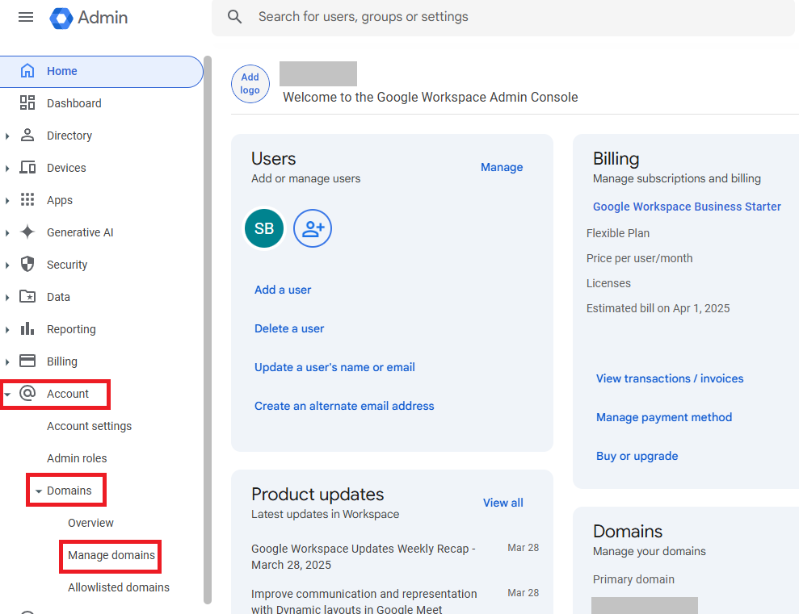The height and width of the screenshot is (614, 799).
Task: Click the Reporting bar chart icon
Action: click(x=27, y=329)
